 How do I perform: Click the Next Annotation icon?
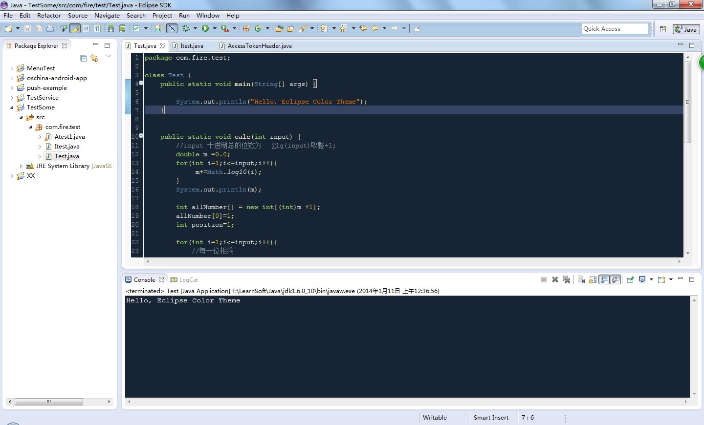324,28
